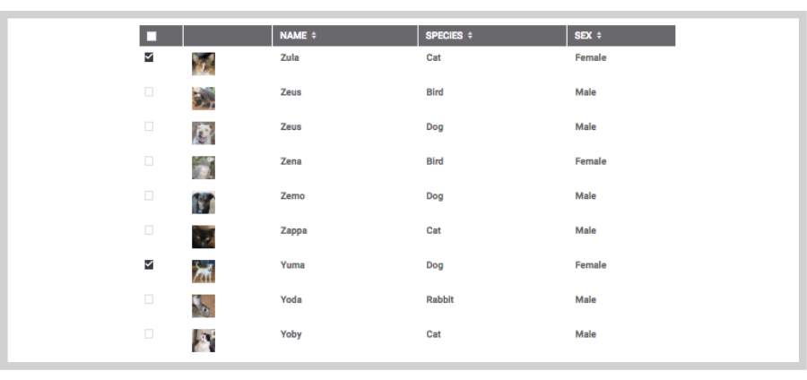Click the Rabbit species cell
807x380 pixels.
(x=440, y=299)
